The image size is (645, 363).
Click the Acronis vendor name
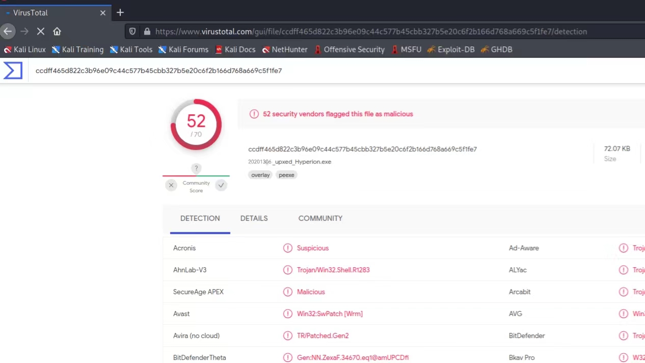pos(184,248)
